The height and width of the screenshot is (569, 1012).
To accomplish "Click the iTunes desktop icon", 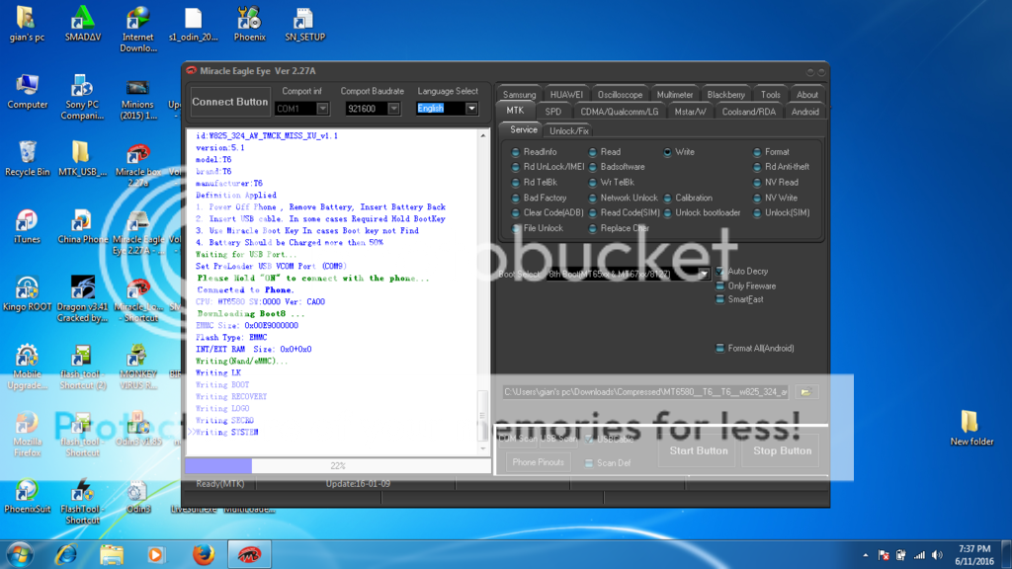I will [27, 223].
